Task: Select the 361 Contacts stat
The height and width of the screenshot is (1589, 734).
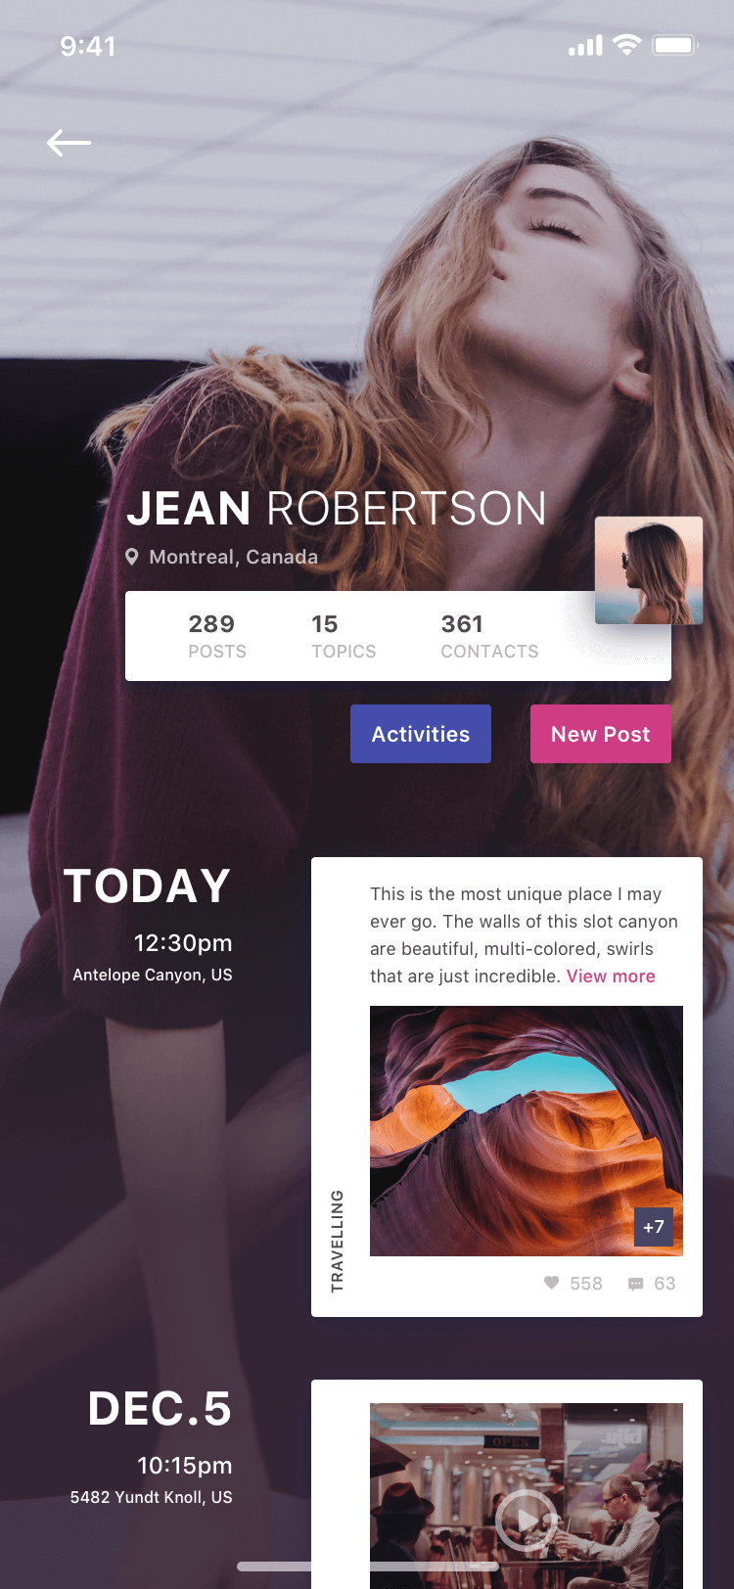Action: (489, 636)
